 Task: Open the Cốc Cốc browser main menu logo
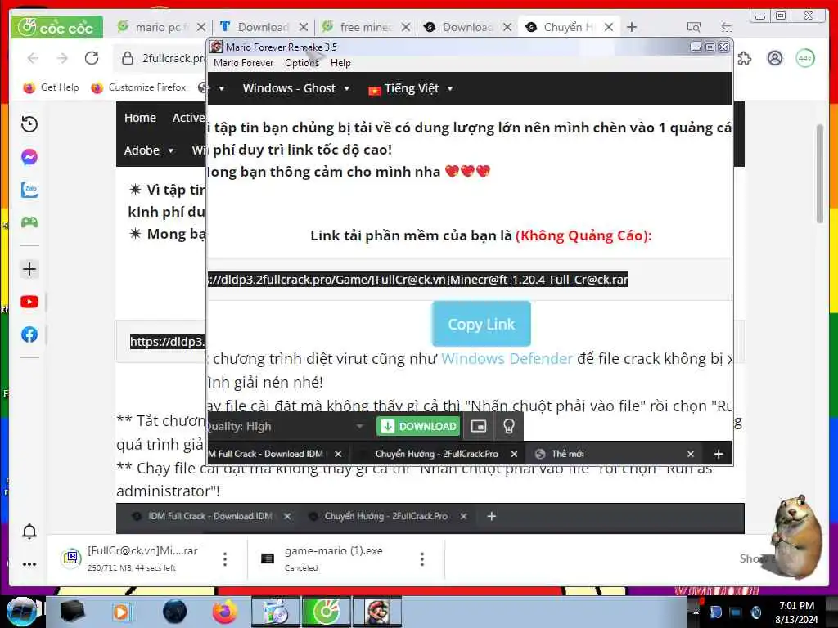click(56, 27)
